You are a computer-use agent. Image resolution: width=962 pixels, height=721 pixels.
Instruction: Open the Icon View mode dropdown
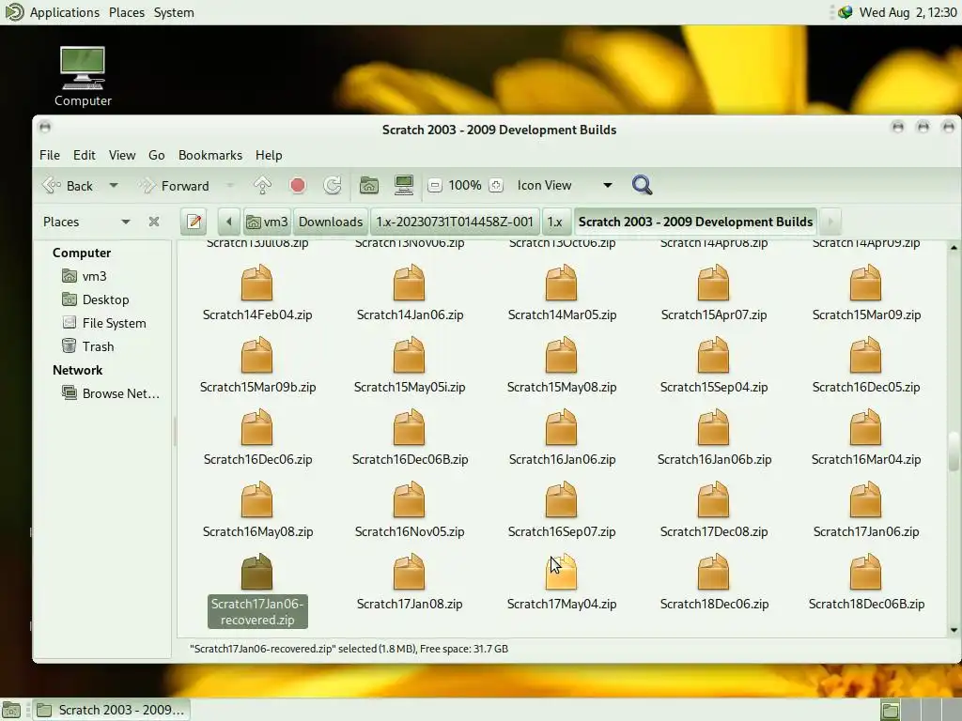pos(565,185)
